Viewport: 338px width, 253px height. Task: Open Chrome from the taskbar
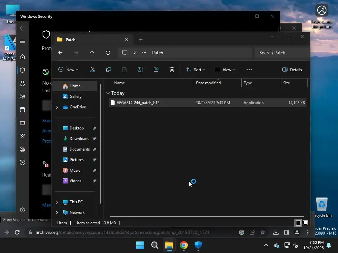[x=184, y=245]
